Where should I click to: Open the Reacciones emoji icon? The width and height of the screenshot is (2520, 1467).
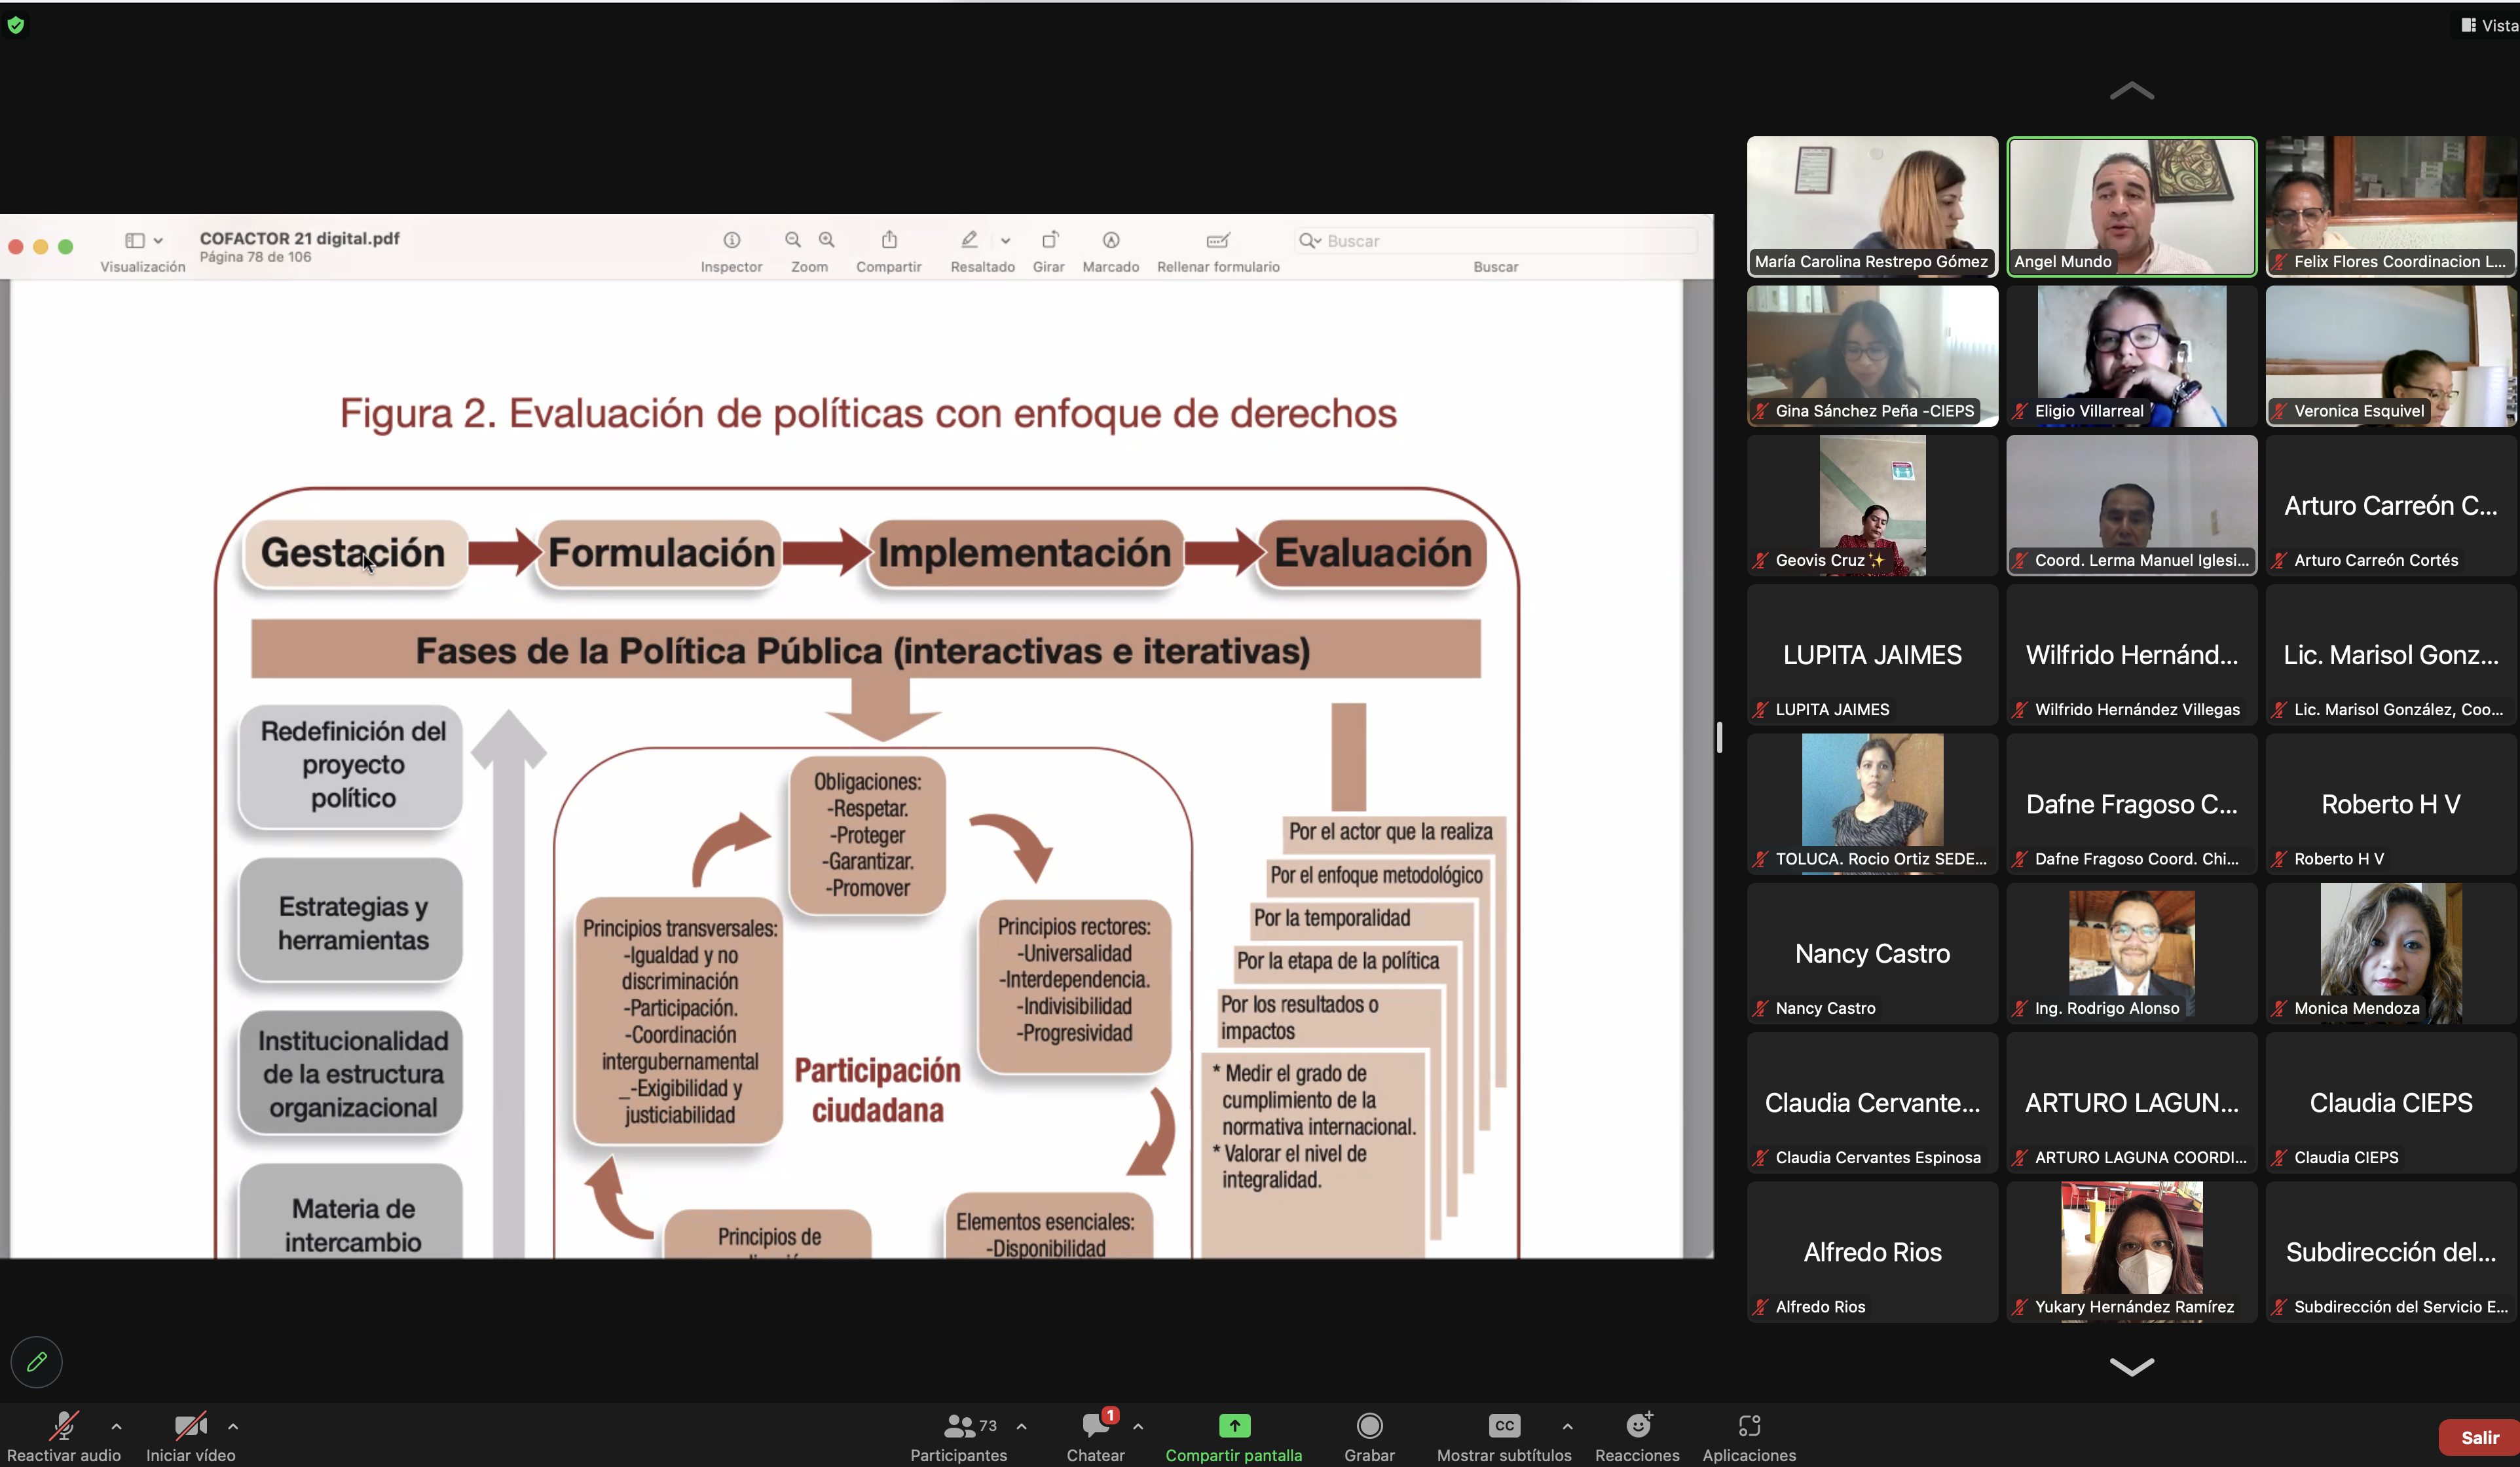click(x=1638, y=1425)
